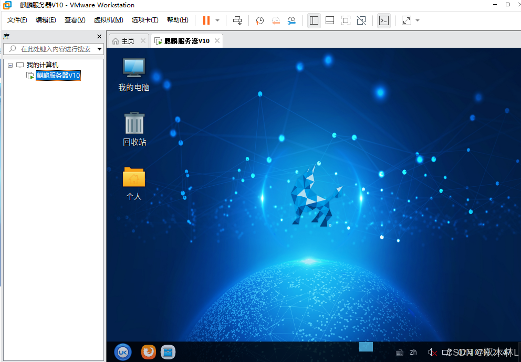Click the library search input field

pyautogui.click(x=50, y=49)
